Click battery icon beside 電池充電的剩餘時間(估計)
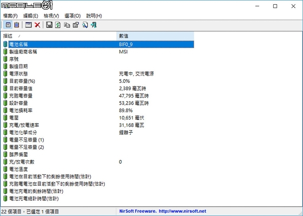The image size is (303, 216). point(5,191)
